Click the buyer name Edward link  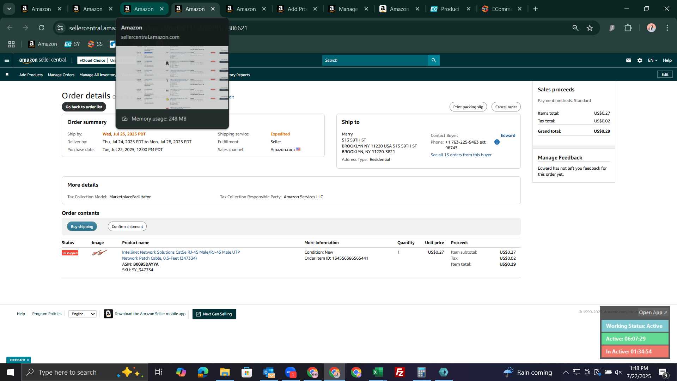click(508, 135)
